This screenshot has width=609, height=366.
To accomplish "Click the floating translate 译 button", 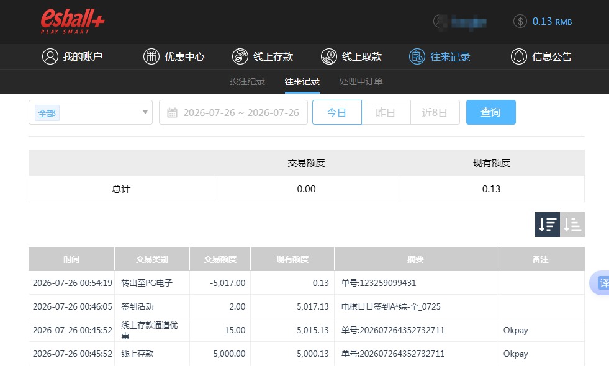I will pos(600,283).
